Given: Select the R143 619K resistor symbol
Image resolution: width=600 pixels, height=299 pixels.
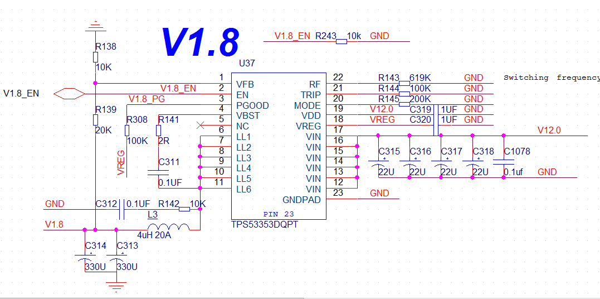Looking at the screenshot, I should click(404, 83).
